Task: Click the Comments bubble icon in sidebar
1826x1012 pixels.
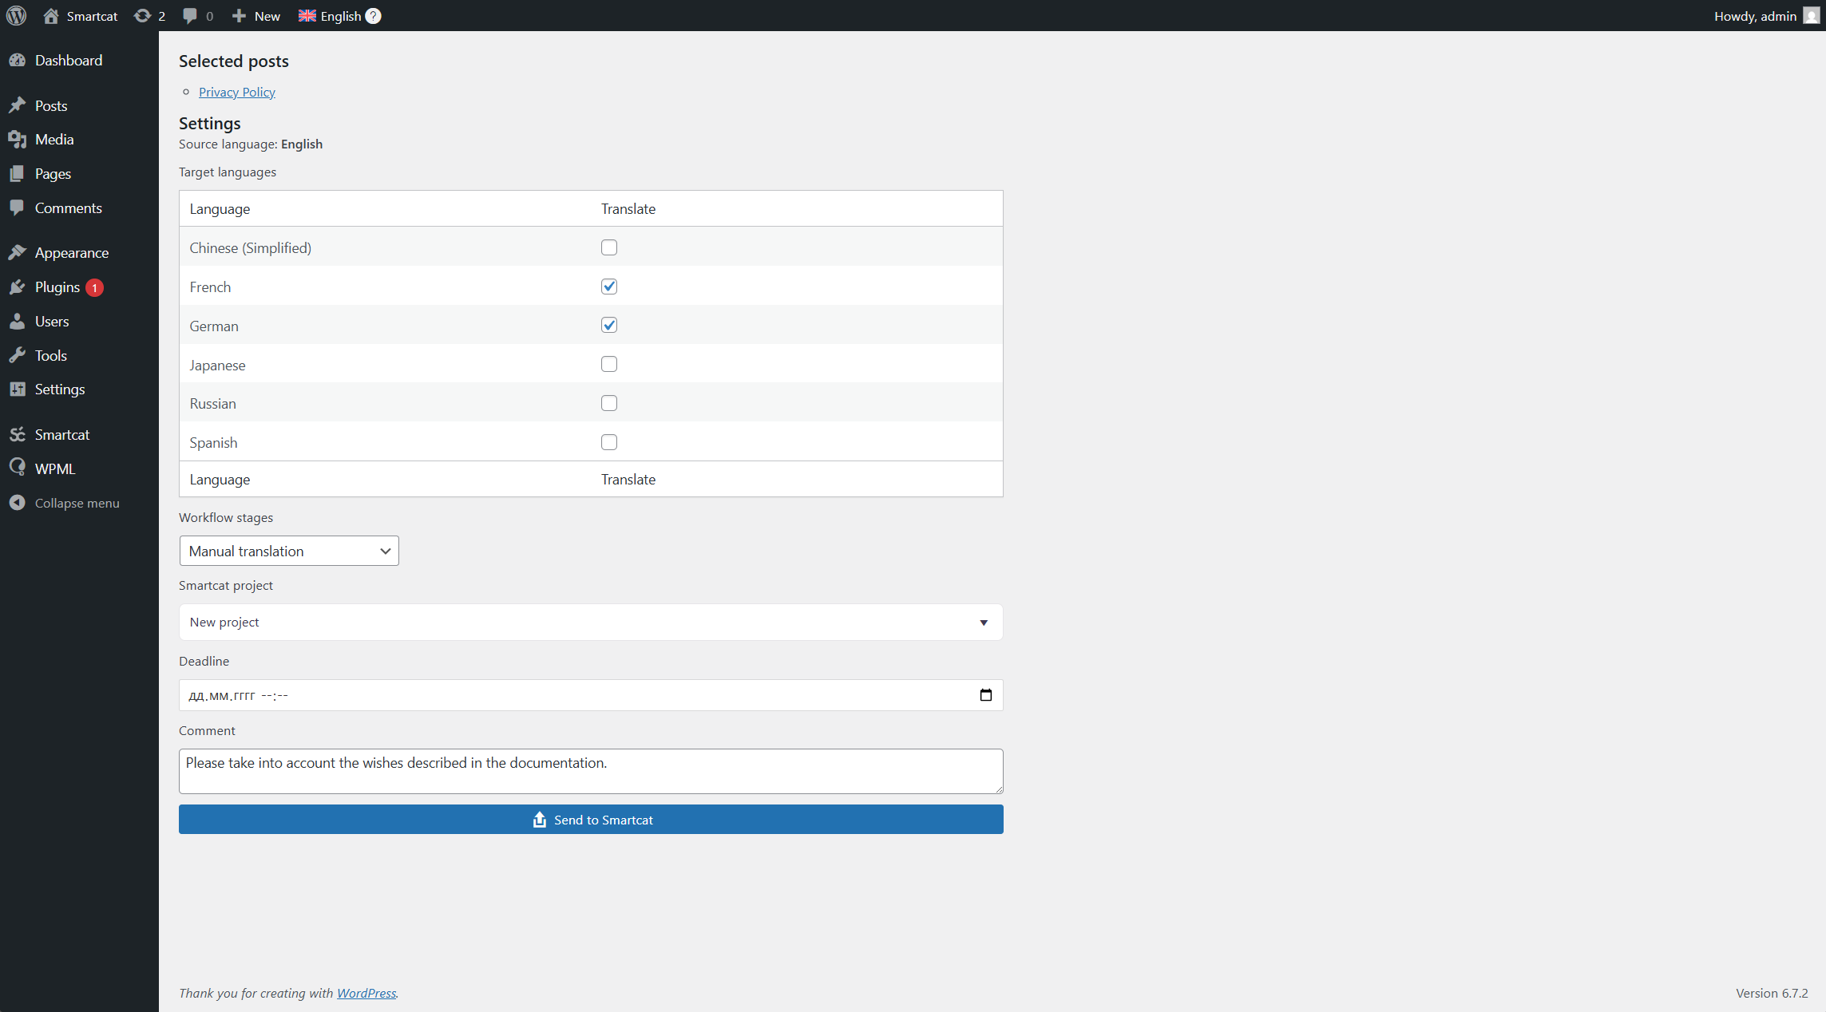Action: (x=18, y=208)
